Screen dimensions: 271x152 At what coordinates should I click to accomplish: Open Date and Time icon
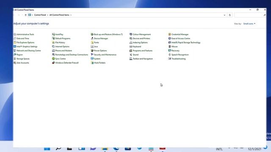click(15, 38)
